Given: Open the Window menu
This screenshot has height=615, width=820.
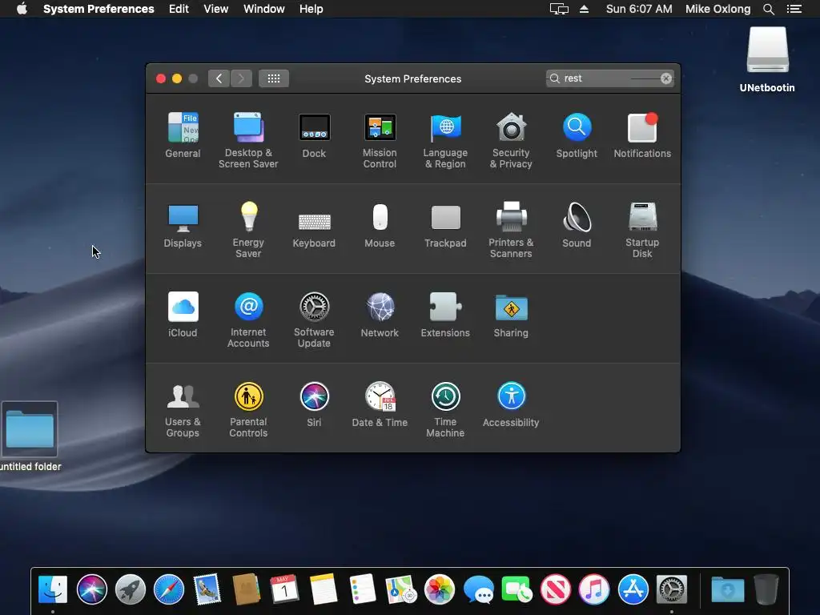Looking at the screenshot, I should pos(264,9).
